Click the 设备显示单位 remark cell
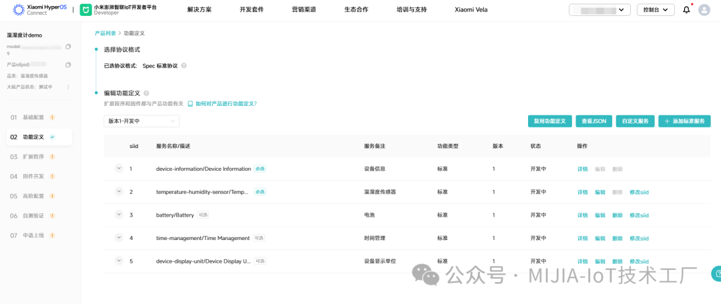This screenshot has width=721, height=304. [380, 261]
